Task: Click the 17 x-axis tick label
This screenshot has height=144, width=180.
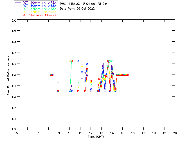Action: tap(143, 133)
